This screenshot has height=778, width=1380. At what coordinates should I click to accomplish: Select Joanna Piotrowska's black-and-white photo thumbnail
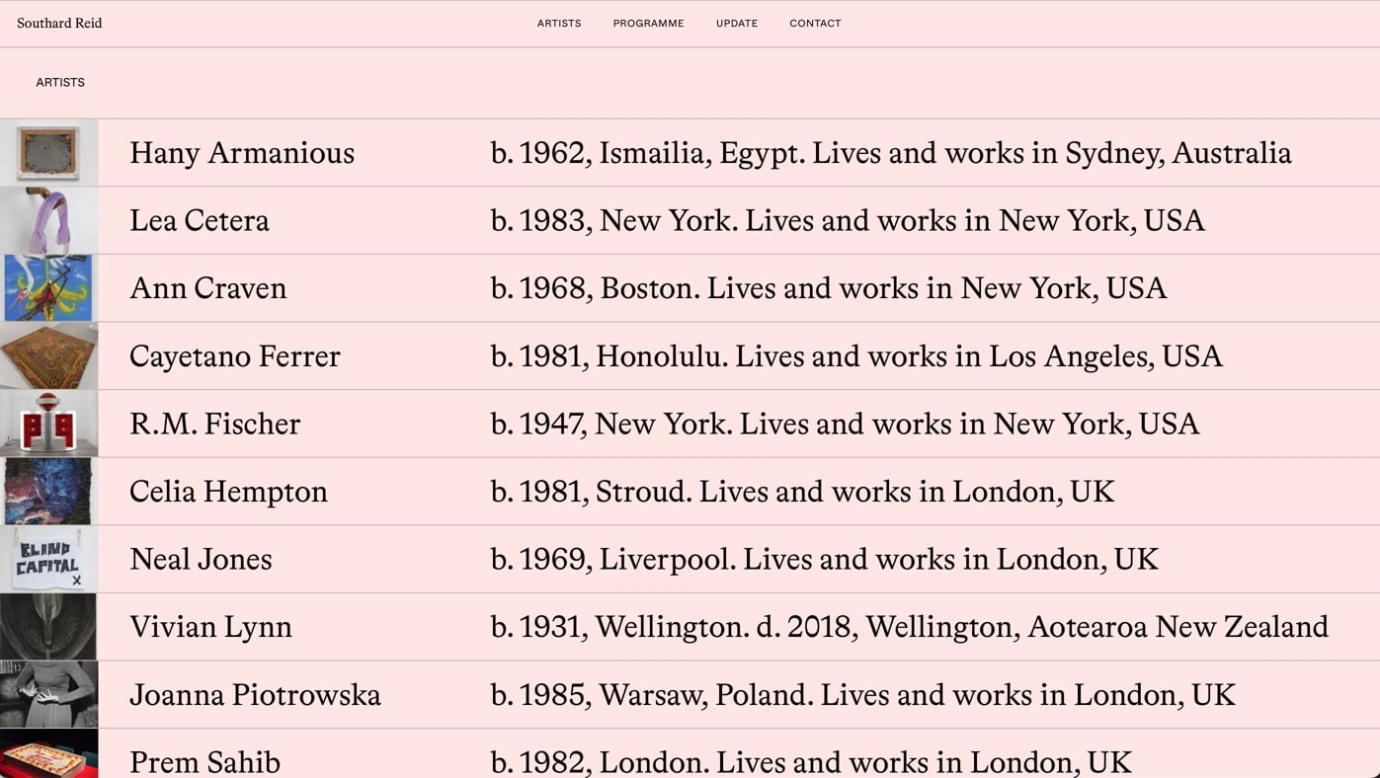point(48,695)
